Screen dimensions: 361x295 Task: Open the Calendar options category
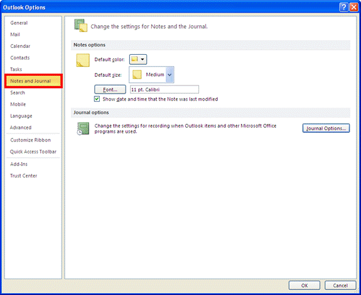point(20,46)
